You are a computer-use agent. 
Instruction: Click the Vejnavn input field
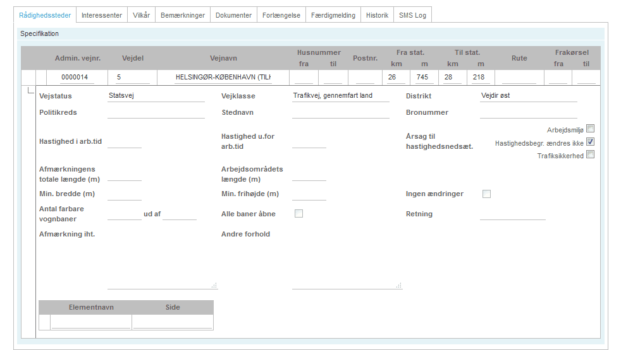[223, 78]
